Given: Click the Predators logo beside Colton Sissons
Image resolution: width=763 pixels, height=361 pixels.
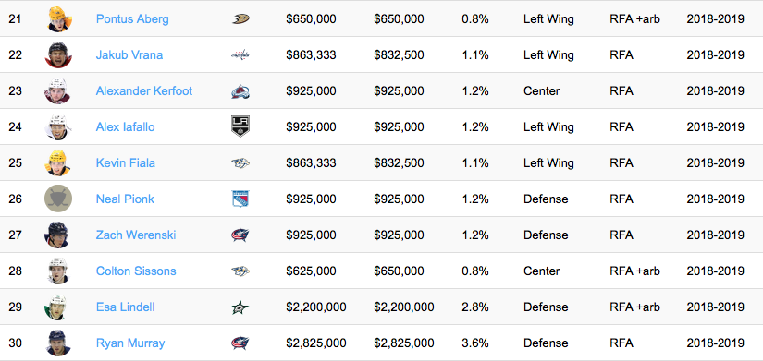Looking at the screenshot, I should [x=240, y=271].
